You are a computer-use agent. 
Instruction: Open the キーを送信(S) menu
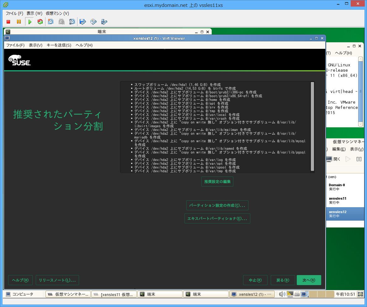pos(59,45)
